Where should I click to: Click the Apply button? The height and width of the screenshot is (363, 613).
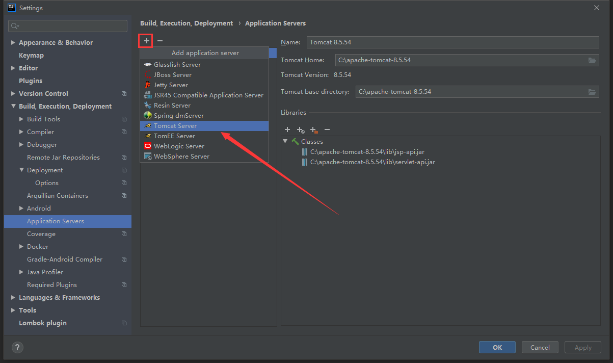coord(582,348)
